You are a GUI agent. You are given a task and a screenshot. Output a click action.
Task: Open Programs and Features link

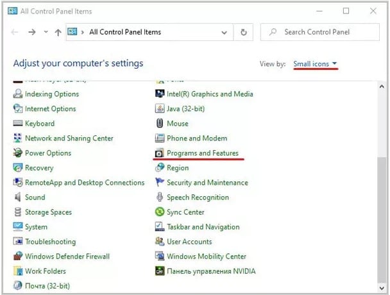pos(203,153)
